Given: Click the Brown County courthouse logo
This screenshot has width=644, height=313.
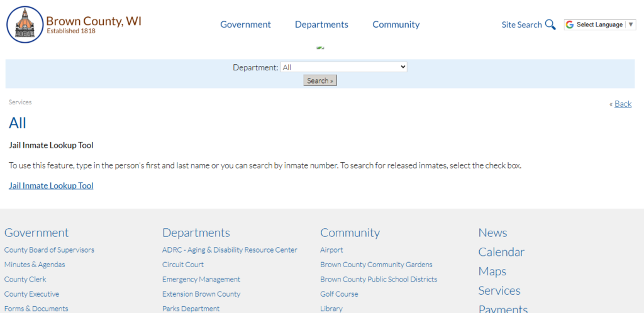Looking at the screenshot, I should (25, 25).
